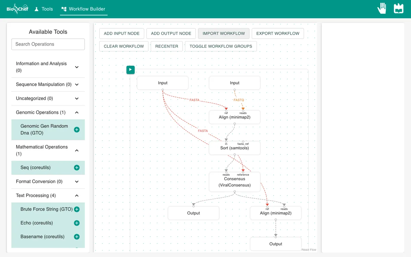
Task: Collapse the Mathematical Operations category
Action: pos(48,150)
